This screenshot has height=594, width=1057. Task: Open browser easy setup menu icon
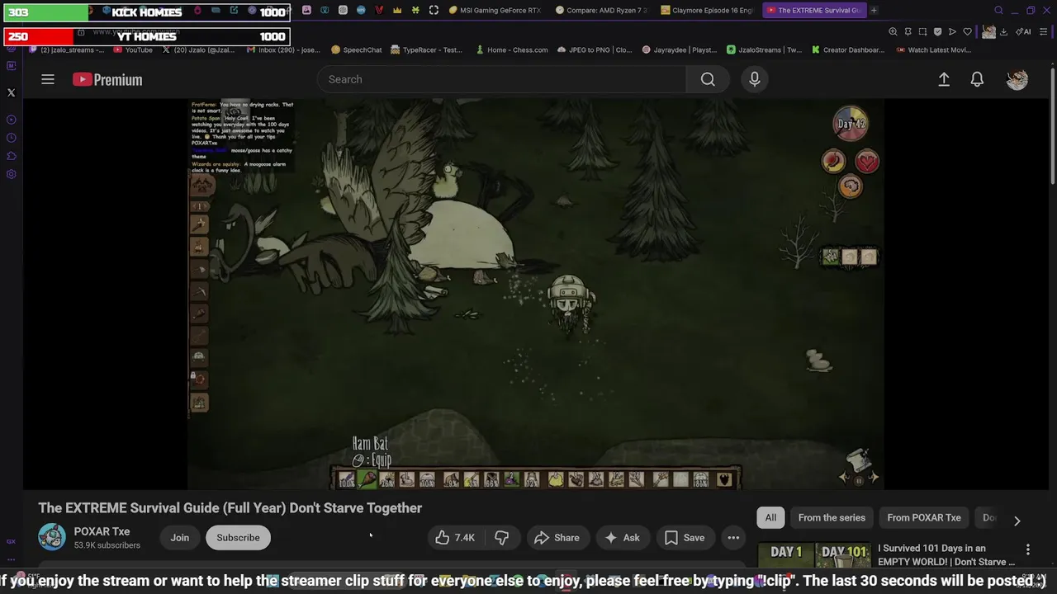click(1044, 31)
